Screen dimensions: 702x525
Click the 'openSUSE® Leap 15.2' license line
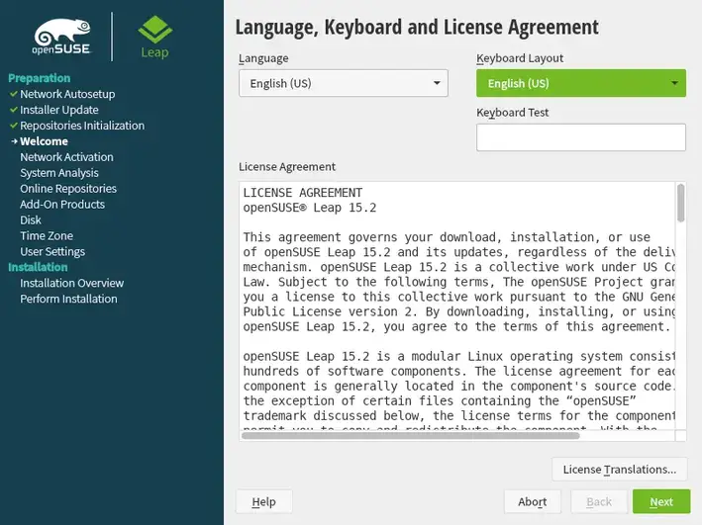310,208
